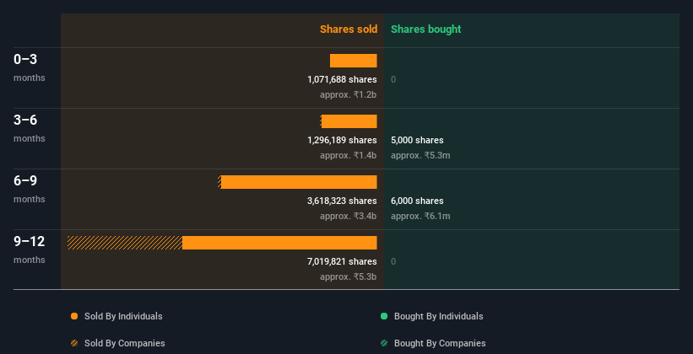The image size is (693, 354).
Task: Click the Shares sold column header
Action: 349,29
